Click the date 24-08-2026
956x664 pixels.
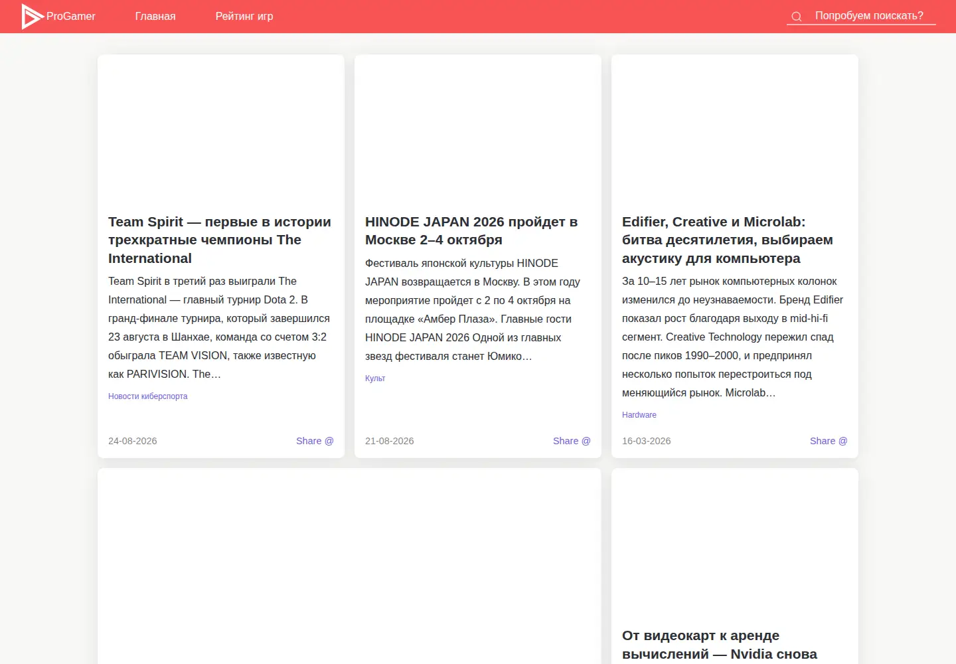(133, 441)
